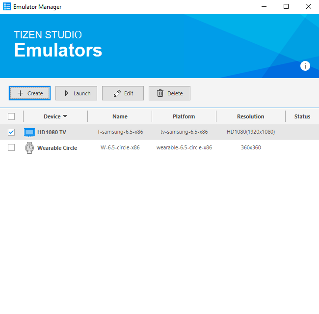The height and width of the screenshot is (314, 319).
Task: Click the Emulator Manager title bar icon
Action: point(7,7)
